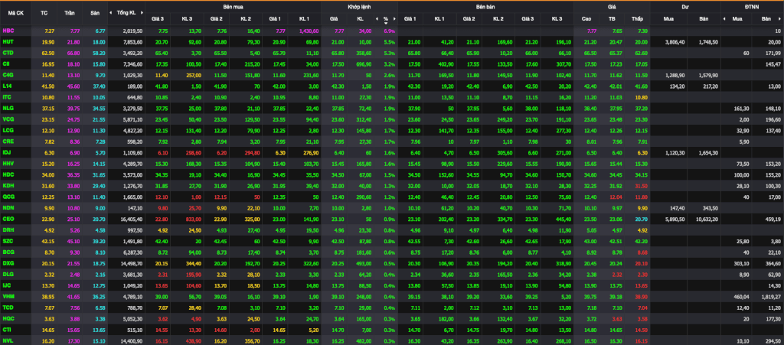Select the NVL ticker
784x345 pixels.
[x=8, y=340]
